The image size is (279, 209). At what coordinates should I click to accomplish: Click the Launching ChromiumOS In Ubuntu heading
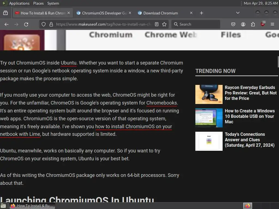pos(77,199)
